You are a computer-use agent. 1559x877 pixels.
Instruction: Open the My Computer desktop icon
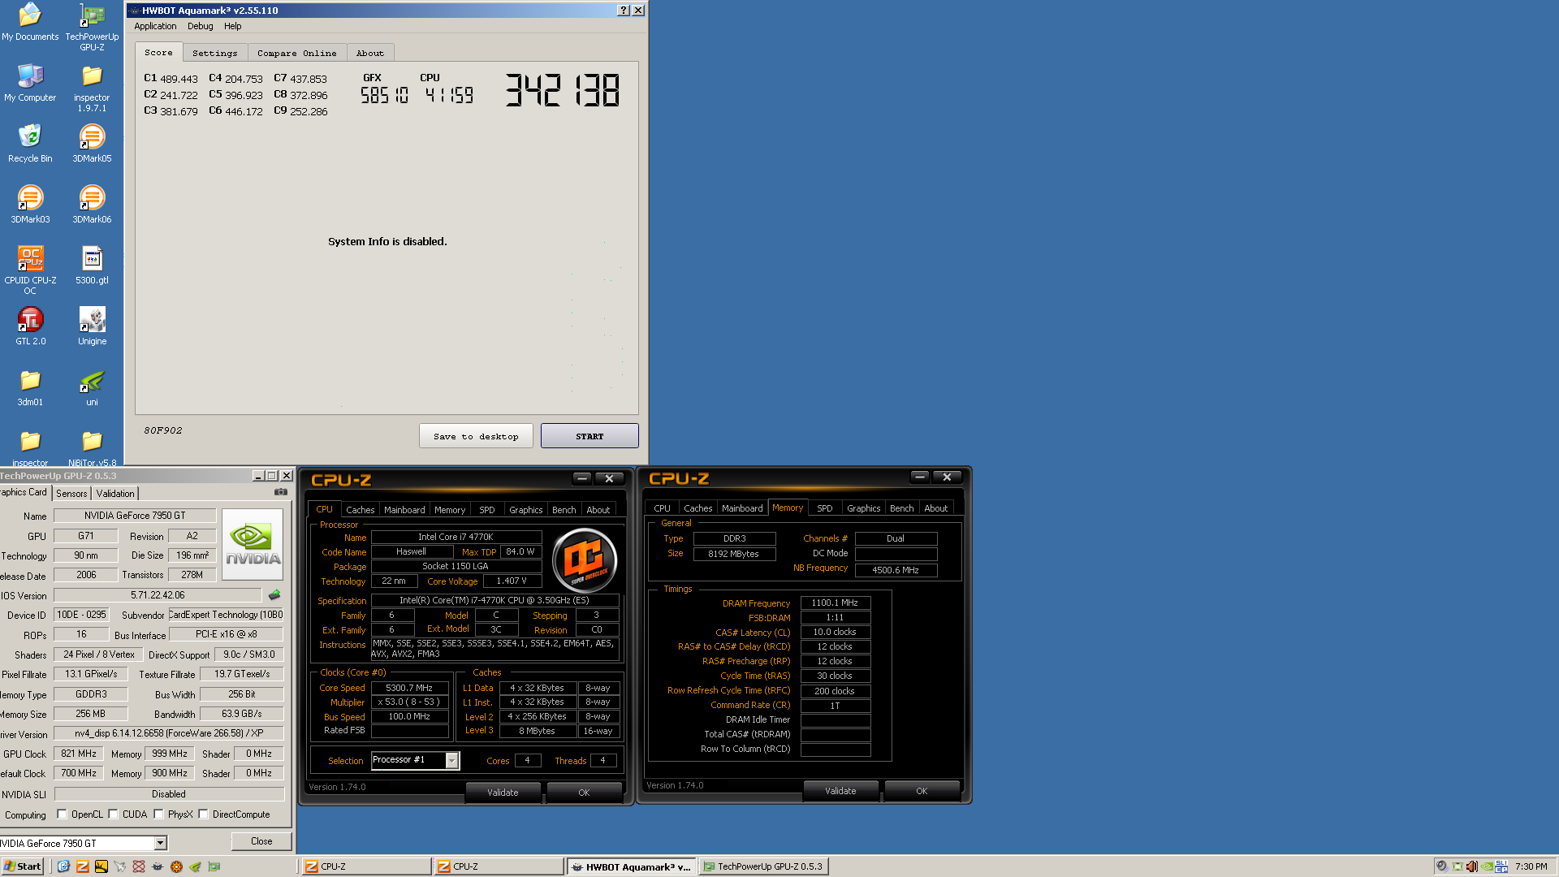(30, 83)
